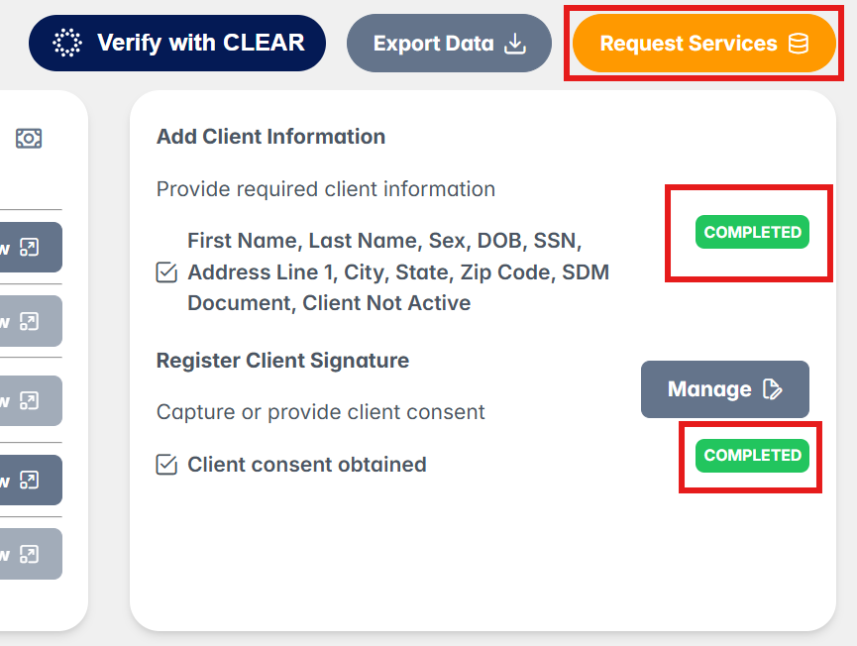Click the cash banknote icon in left panel
Image resolution: width=857 pixels, height=646 pixels.
pyautogui.click(x=29, y=139)
